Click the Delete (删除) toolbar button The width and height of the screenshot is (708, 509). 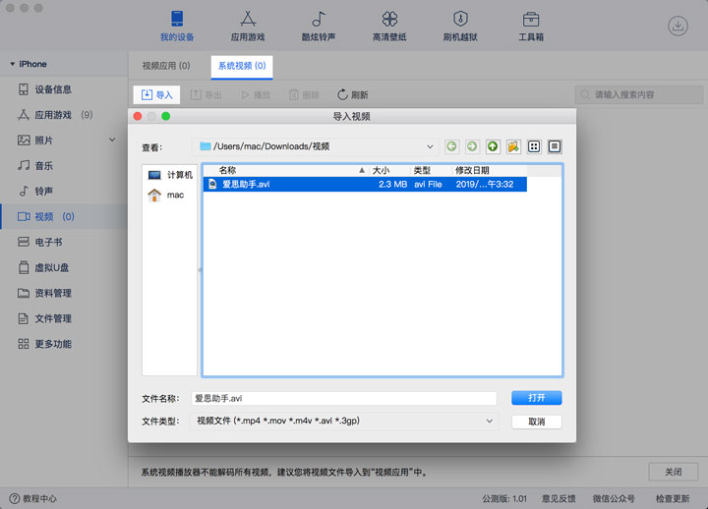(304, 94)
